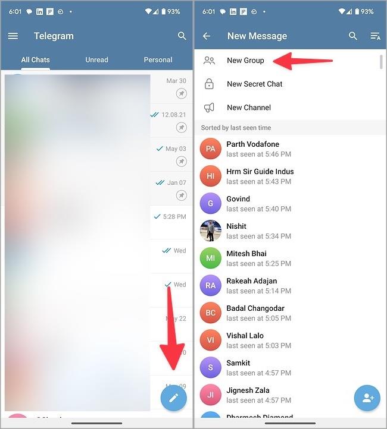The width and height of the screenshot is (387, 429).
Task: Click 'Sorted by last seen time' header
Action: (236, 128)
